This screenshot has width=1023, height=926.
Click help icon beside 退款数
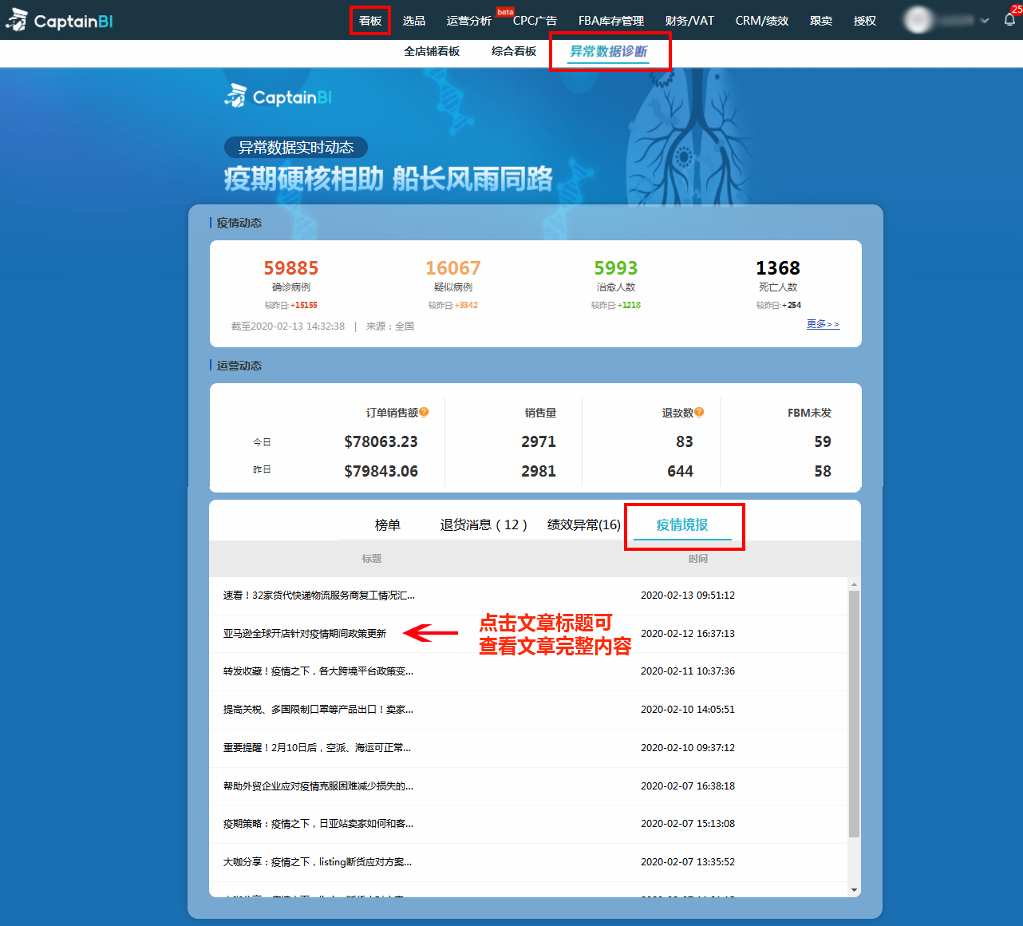(x=699, y=413)
